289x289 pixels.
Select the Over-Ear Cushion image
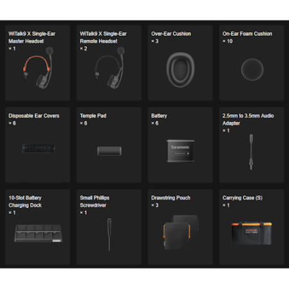click(x=180, y=69)
